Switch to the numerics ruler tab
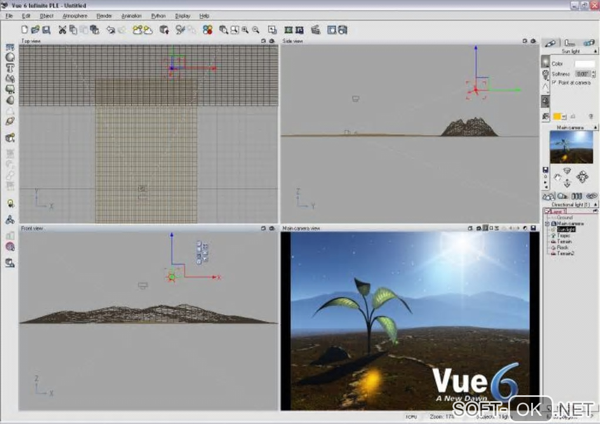The width and height of the screenshot is (600, 424). (570, 43)
